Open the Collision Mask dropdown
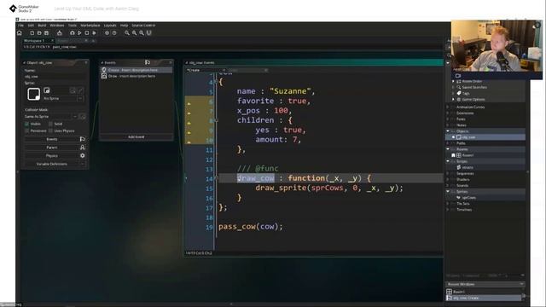 tap(51, 117)
